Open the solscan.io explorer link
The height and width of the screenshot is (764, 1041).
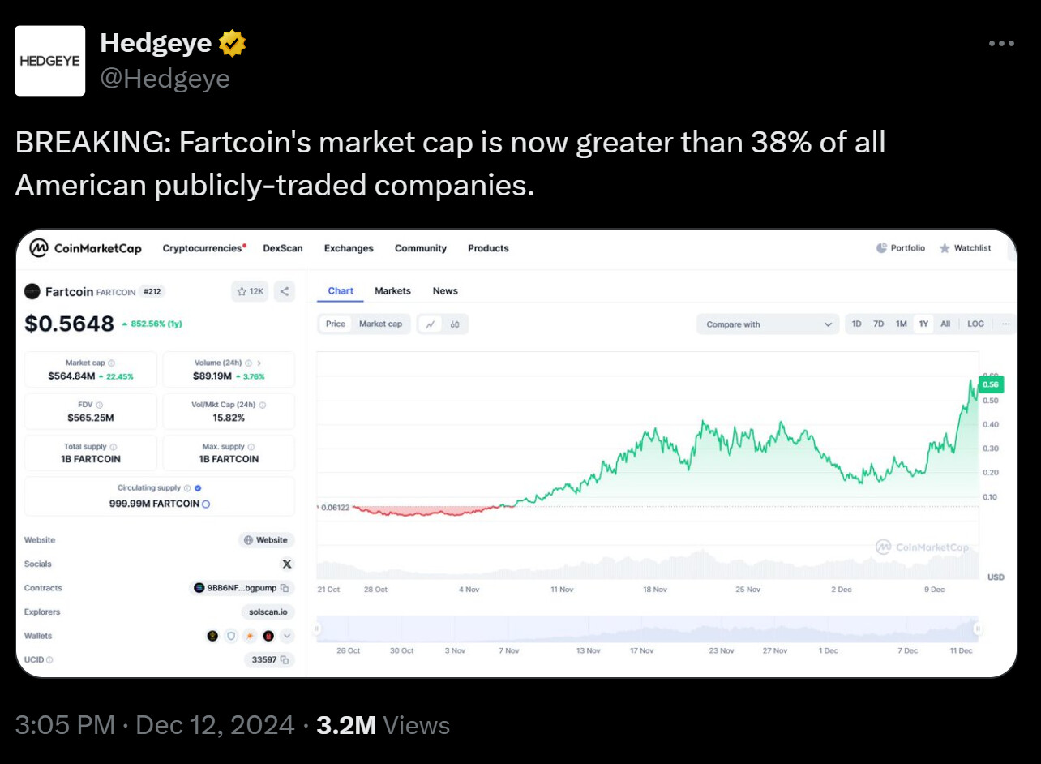pos(268,612)
